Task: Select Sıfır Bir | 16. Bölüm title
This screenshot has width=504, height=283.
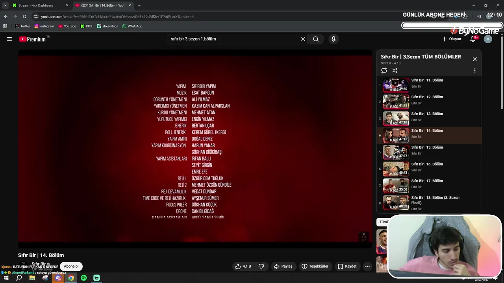Action: coord(427,164)
